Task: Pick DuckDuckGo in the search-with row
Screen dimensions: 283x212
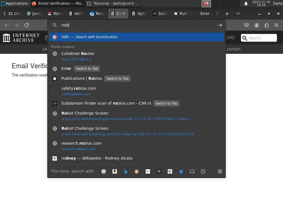Action: (137, 171)
